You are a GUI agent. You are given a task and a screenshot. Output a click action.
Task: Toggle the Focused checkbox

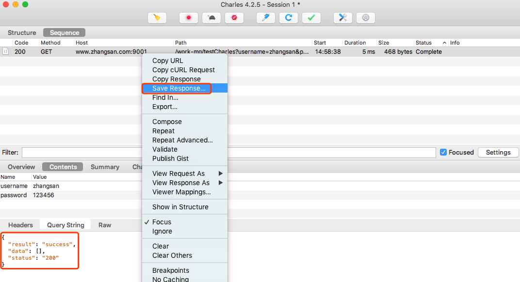coord(443,153)
